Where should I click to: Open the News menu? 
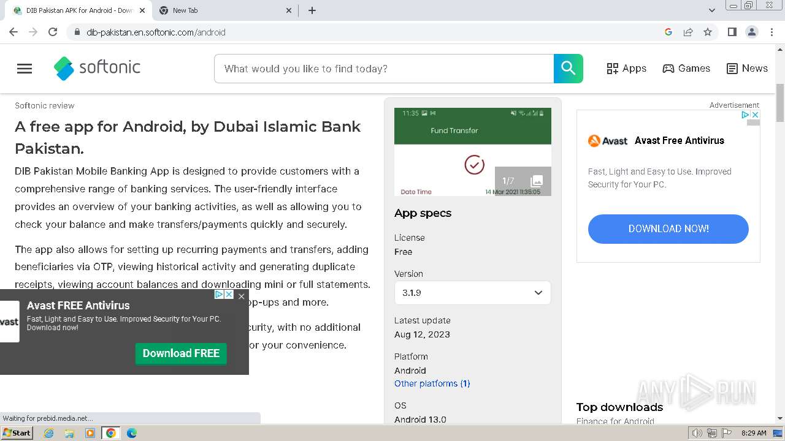click(747, 69)
